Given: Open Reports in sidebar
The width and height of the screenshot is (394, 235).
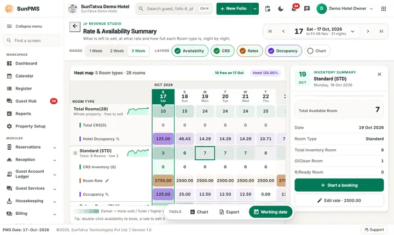Looking at the screenshot, I should tap(32, 114).
